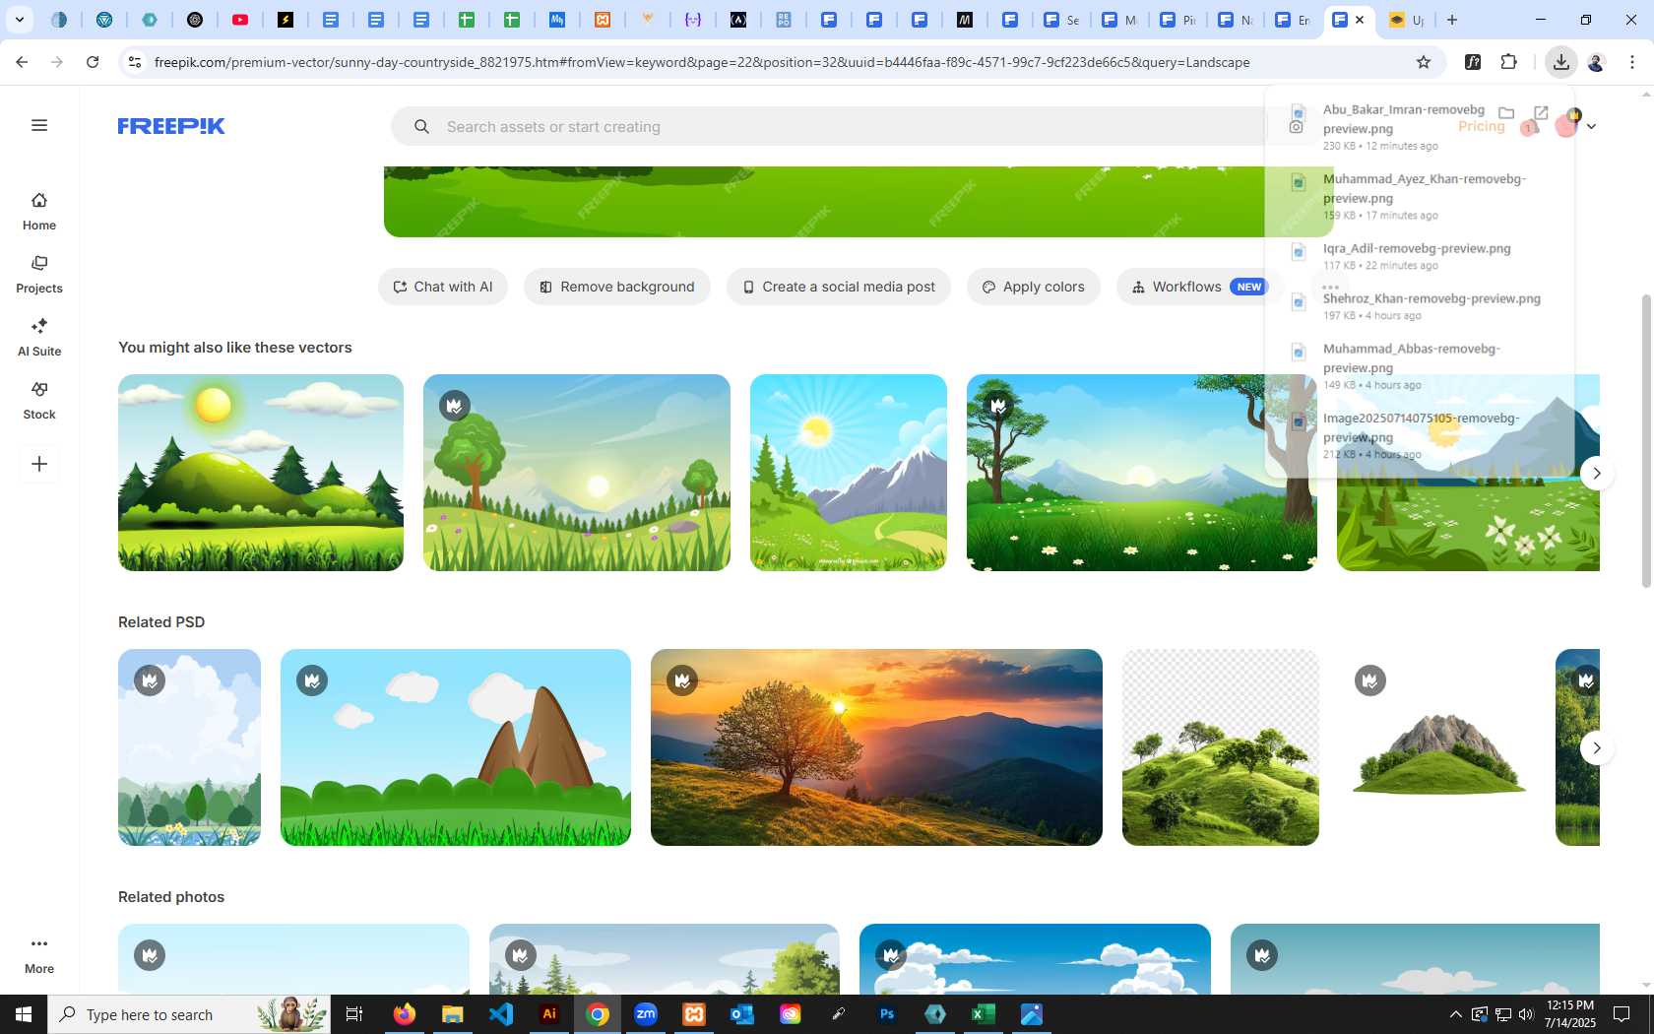The image size is (1654, 1034).
Task: Open Projects in the sidebar
Action: tap(39, 275)
